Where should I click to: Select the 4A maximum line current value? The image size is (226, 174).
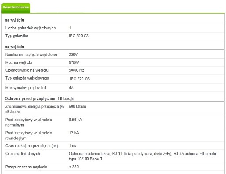point(71,88)
